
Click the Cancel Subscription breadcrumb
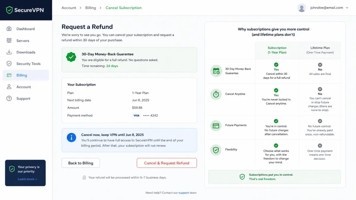tap(124, 8)
